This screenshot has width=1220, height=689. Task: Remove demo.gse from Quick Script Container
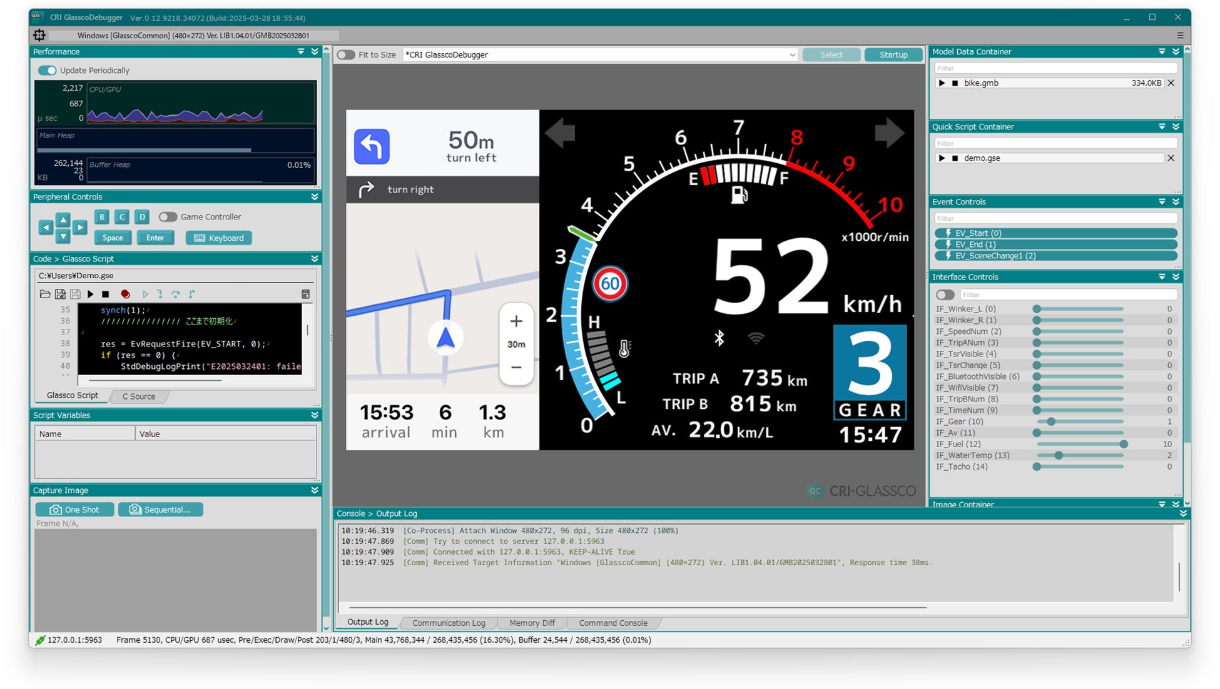(x=1171, y=158)
